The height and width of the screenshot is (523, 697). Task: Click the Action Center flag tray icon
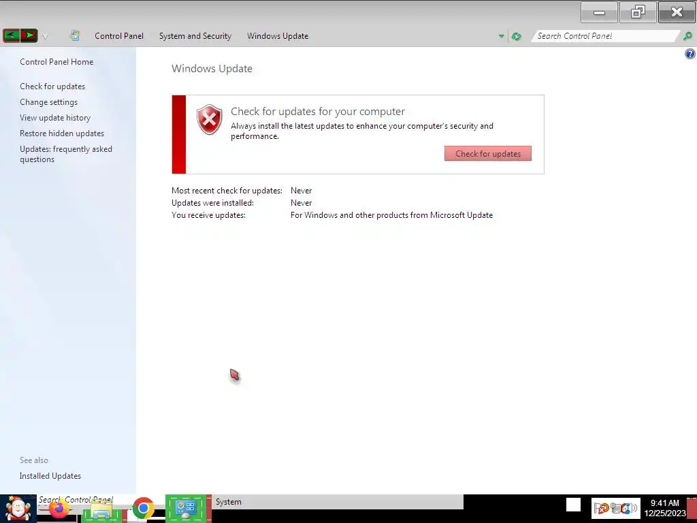[601, 508]
